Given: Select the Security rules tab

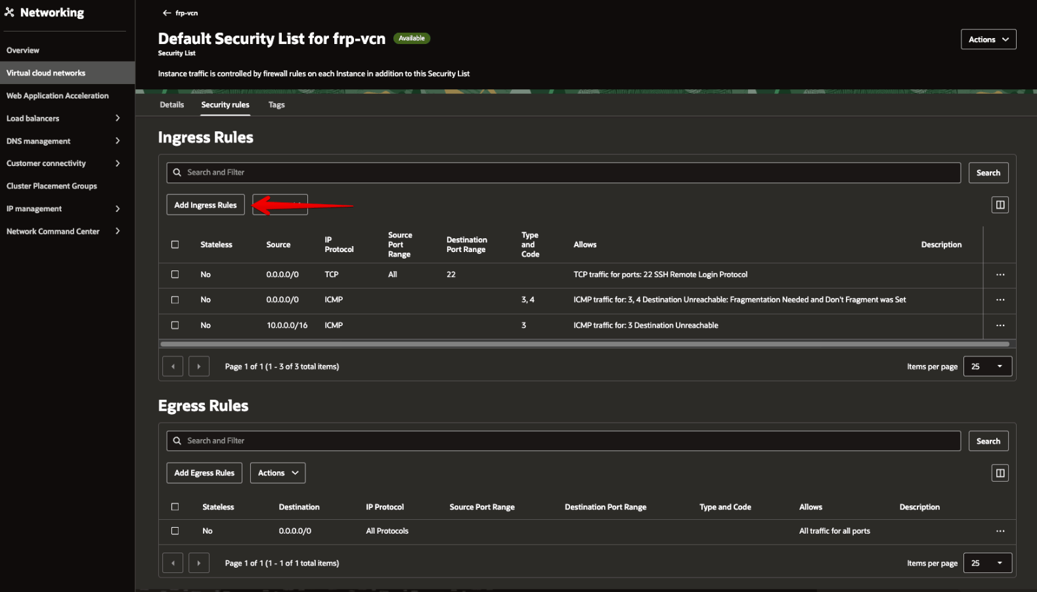Looking at the screenshot, I should (225, 105).
